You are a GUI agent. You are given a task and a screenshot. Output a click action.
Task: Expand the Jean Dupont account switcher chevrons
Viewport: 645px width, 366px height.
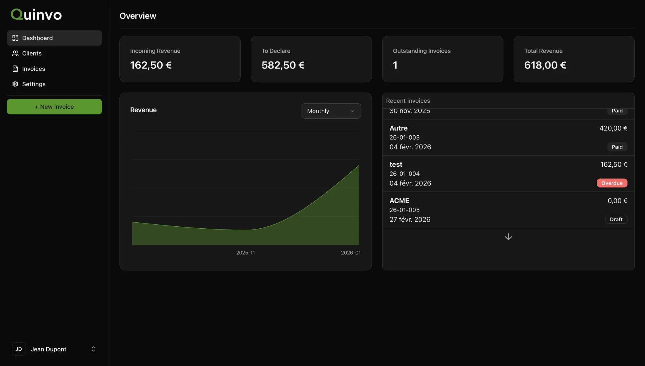[93, 349]
